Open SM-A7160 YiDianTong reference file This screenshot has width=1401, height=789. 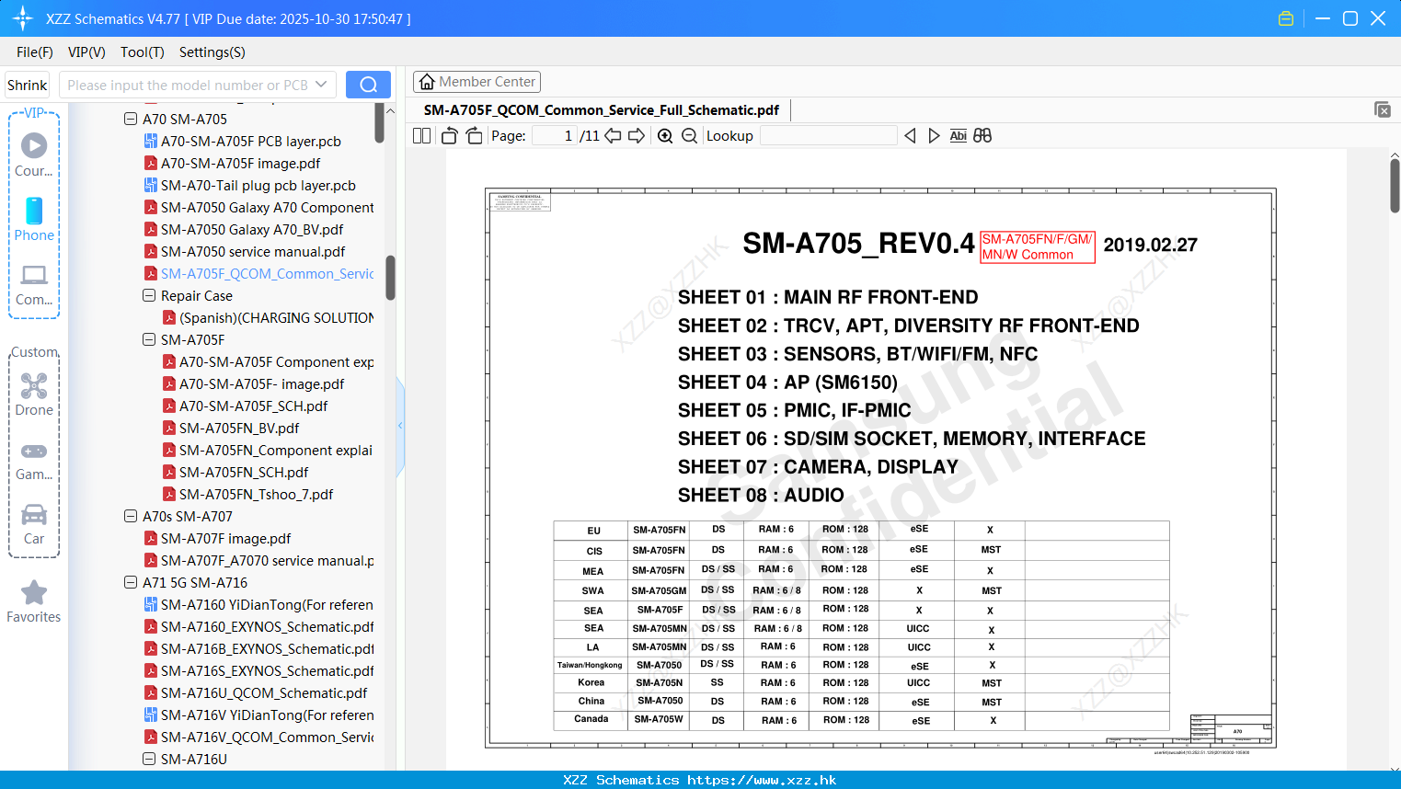tap(267, 605)
